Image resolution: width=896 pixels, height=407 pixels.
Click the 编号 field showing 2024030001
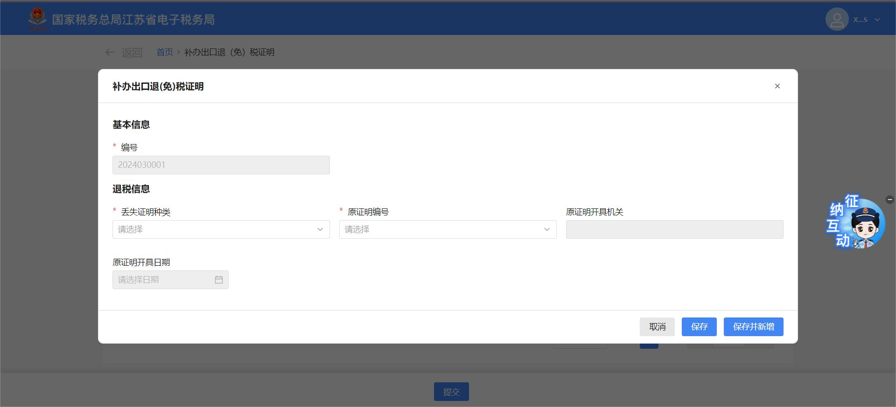[x=221, y=165]
